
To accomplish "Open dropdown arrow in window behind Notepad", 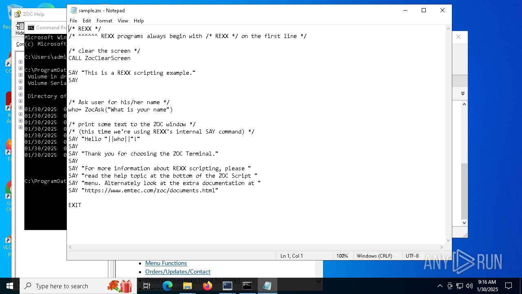I will click(463, 94).
